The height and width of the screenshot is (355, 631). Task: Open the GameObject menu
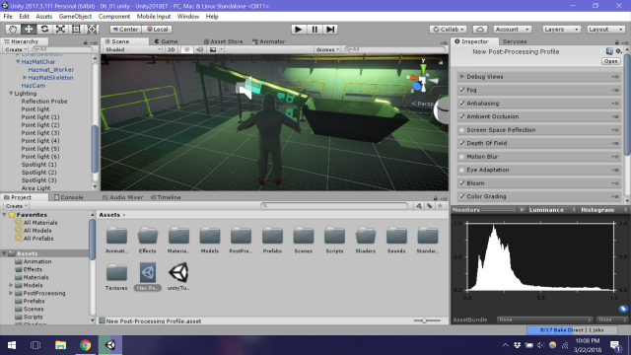point(75,17)
